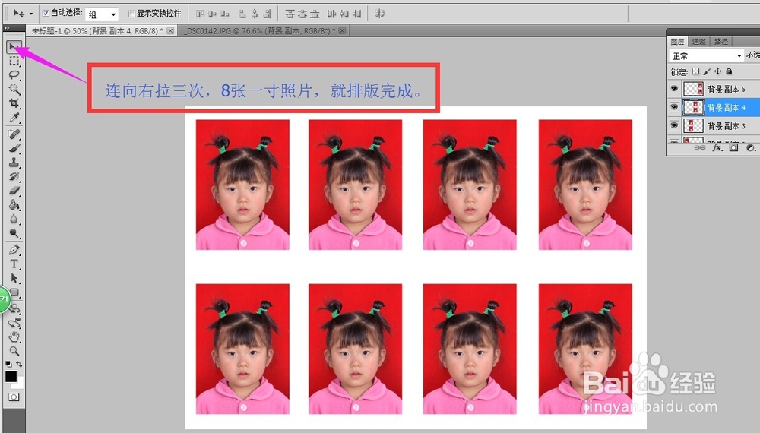This screenshot has height=433, width=760.
Task: Distribute bottom edges of layers
Action: click(315, 14)
